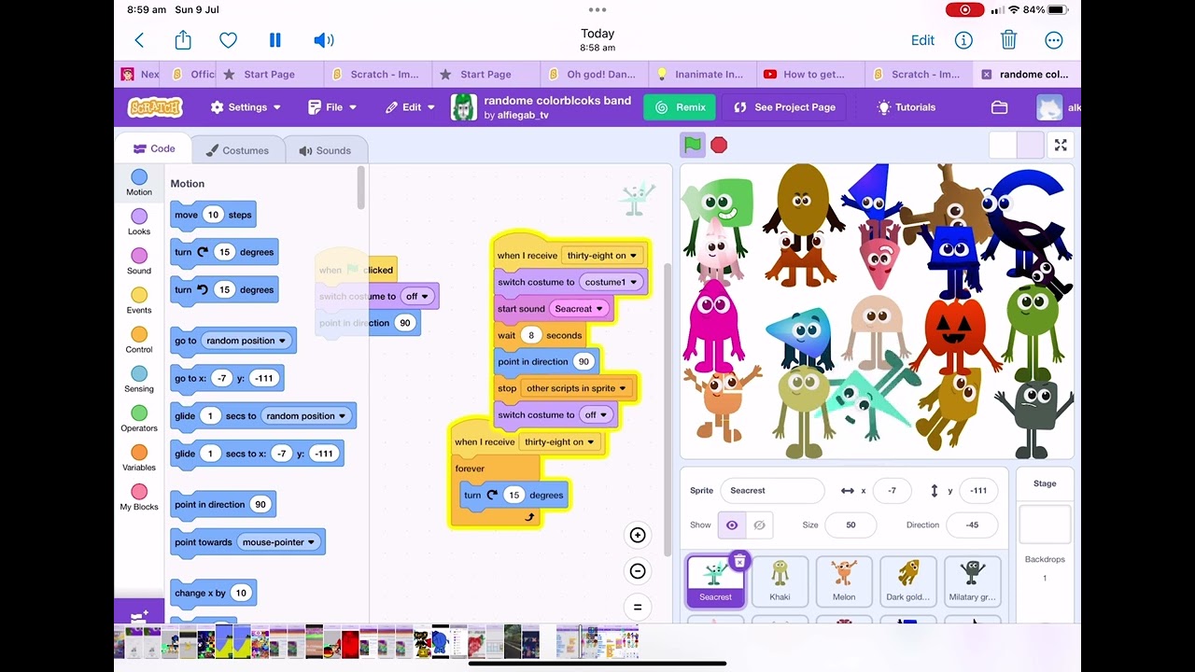Open the Settings dropdown menu
The image size is (1195, 672).
246,107
